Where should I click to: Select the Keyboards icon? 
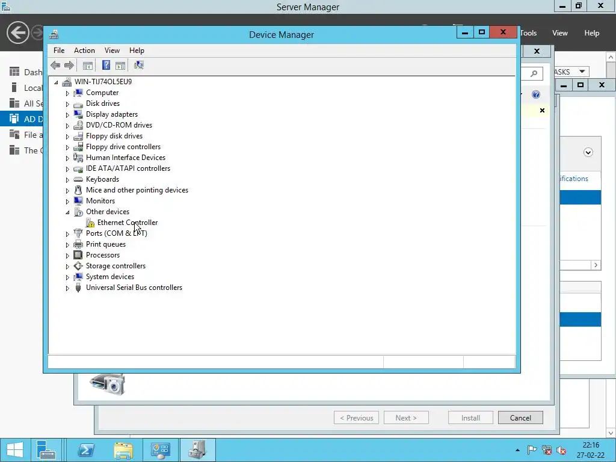(x=78, y=179)
